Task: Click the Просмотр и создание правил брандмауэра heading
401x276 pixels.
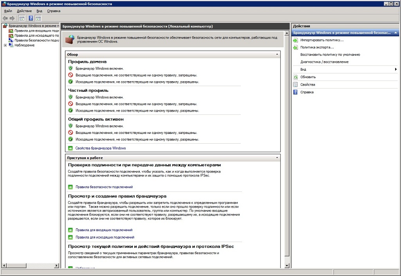Action: pyautogui.click(x=117, y=196)
